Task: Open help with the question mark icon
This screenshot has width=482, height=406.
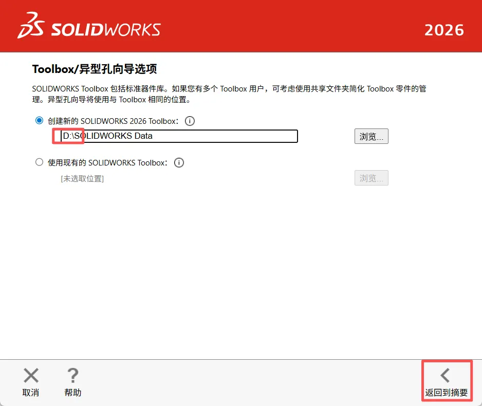Action: point(73,382)
